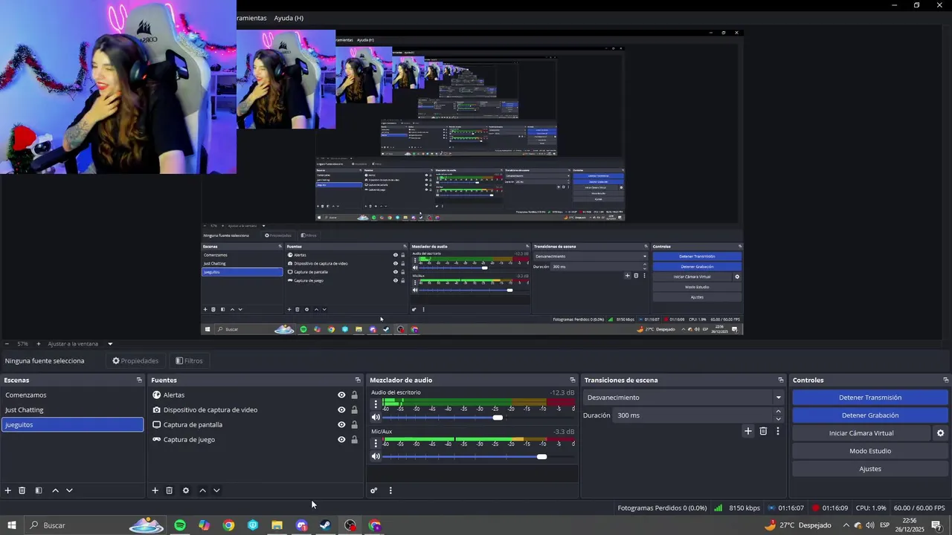Open Steam from the taskbar
The height and width of the screenshot is (535, 952).
coord(326,525)
